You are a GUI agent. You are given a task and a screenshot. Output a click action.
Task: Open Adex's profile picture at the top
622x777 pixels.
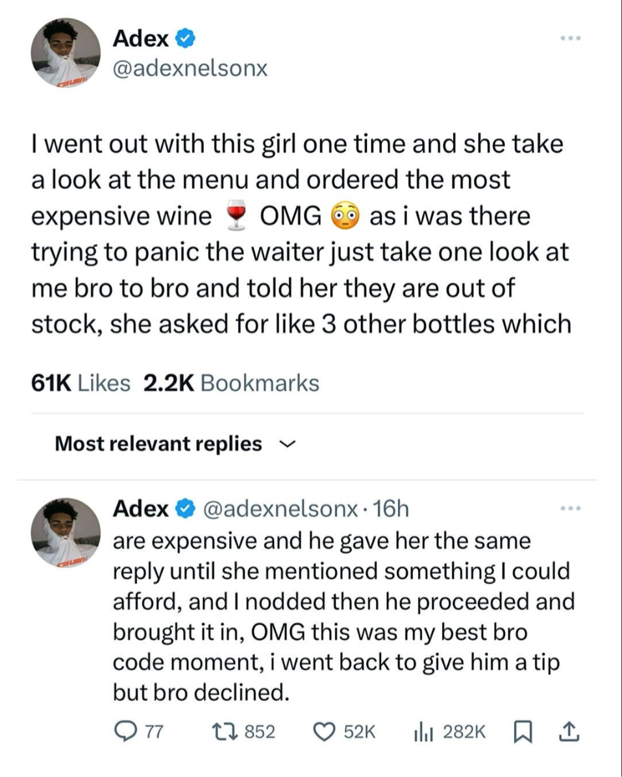coord(66,53)
